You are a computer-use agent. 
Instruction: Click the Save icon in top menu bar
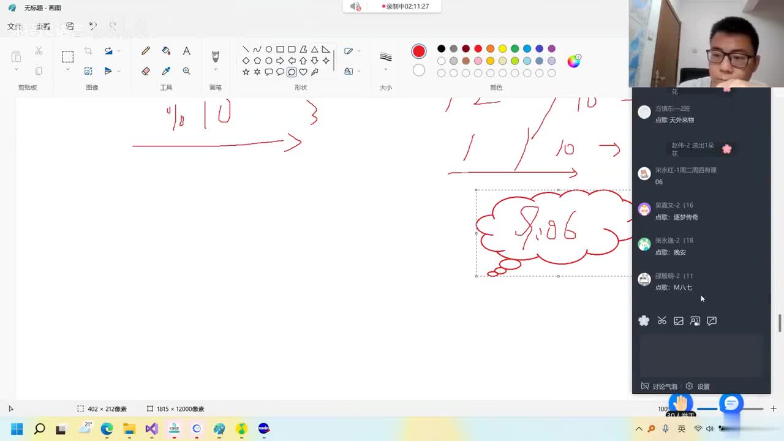[70, 26]
